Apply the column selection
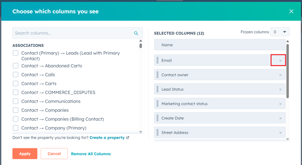Viewport: 302px width, 165px height. tap(25, 154)
